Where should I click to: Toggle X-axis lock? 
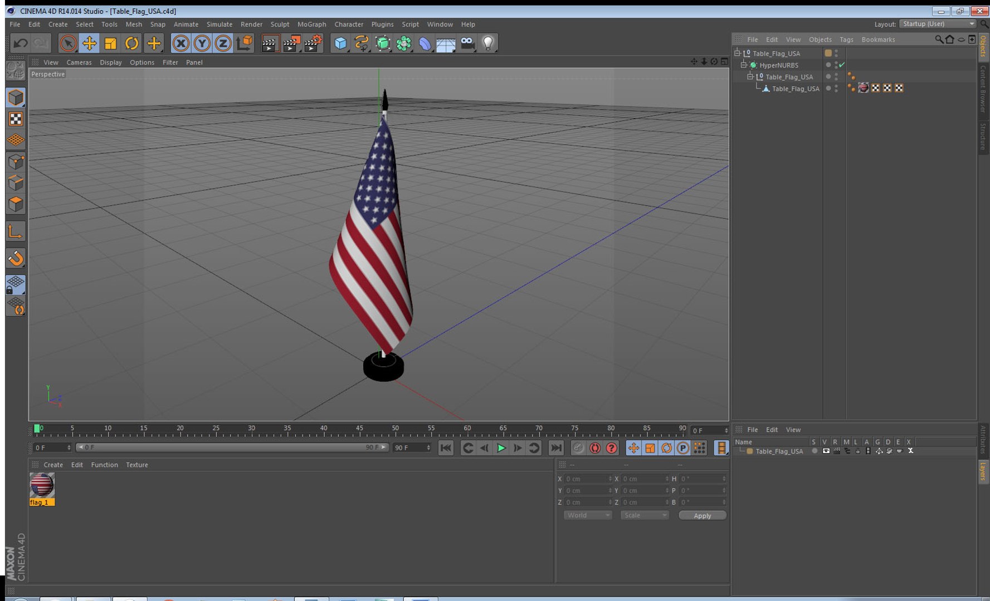[181, 43]
